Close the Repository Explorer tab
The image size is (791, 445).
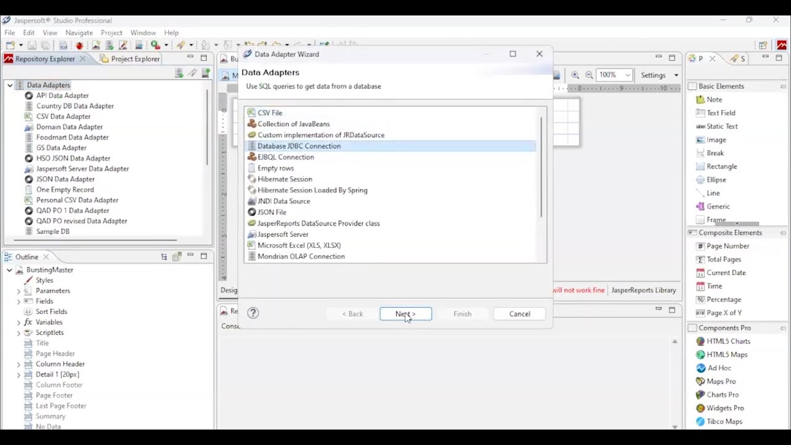(82, 59)
